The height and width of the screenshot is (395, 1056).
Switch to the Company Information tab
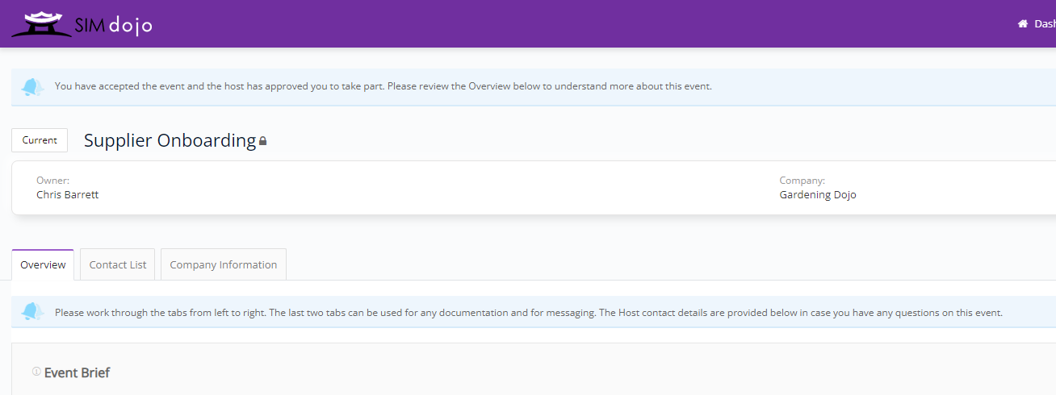tap(224, 264)
